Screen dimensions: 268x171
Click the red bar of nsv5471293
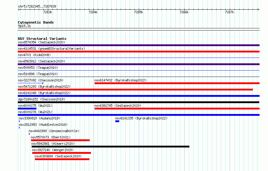[x=136, y=90]
